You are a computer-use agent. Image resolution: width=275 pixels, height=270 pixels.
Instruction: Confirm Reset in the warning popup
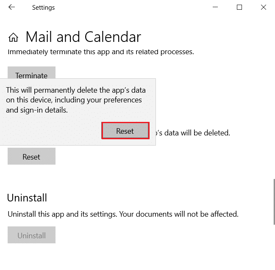(x=125, y=131)
